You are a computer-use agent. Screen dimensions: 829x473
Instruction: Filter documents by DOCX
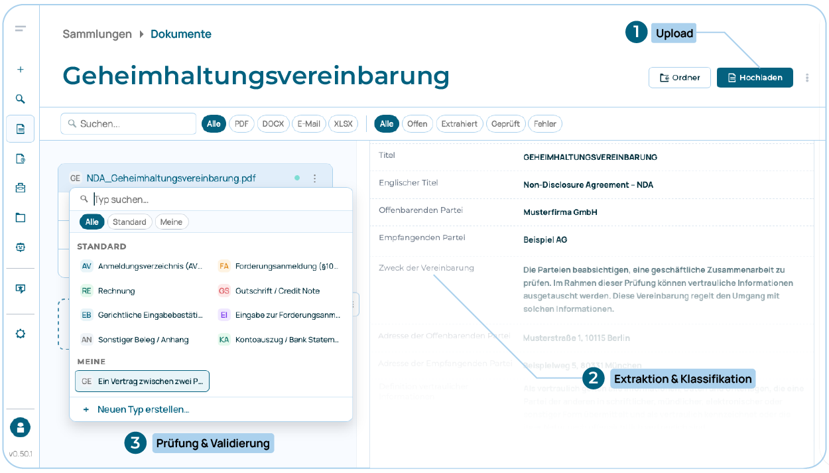coord(273,124)
